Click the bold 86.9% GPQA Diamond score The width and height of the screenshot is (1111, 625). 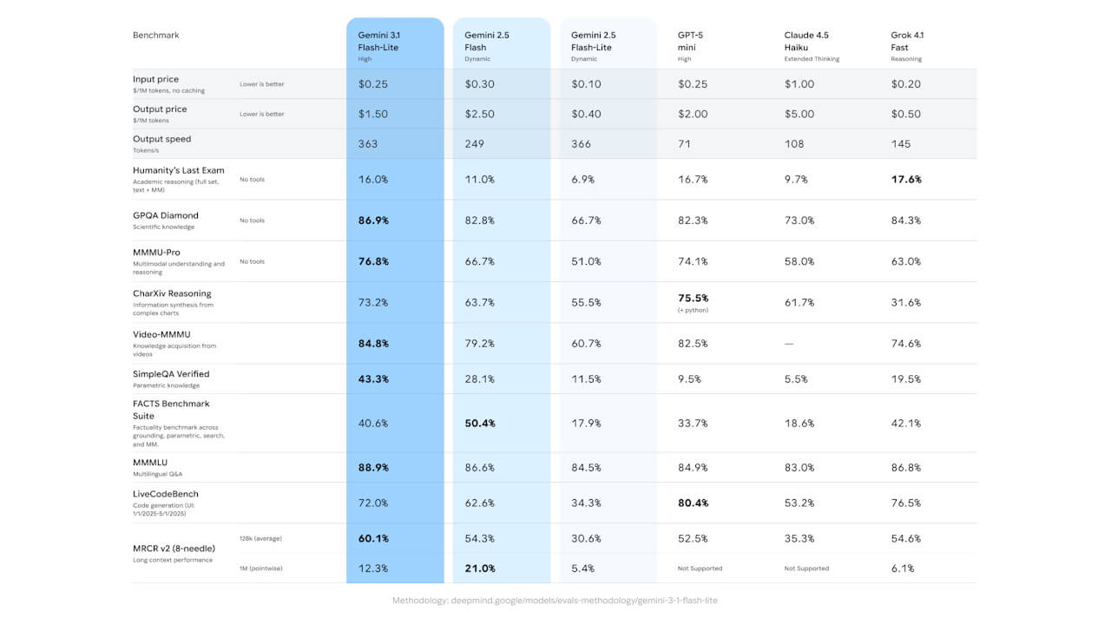[x=373, y=220]
